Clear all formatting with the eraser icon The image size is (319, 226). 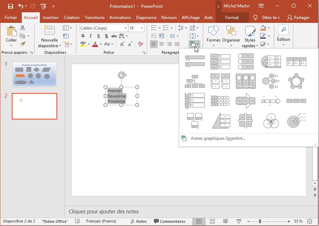pos(141,44)
